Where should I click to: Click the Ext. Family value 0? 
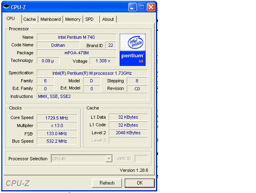point(45,89)
